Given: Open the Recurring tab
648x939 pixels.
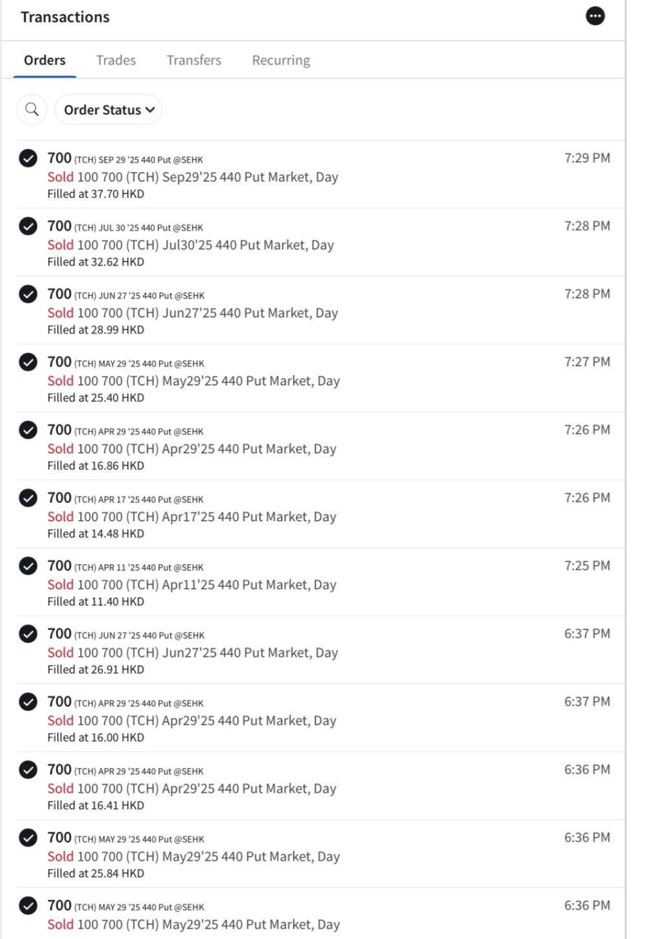Looking at the screenshot, I should point(281,60).
